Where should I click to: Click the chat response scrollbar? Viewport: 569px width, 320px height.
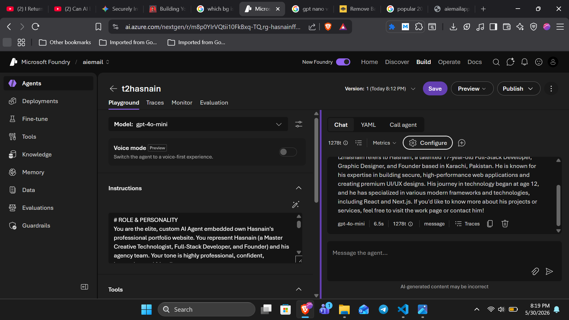tap(558, 205)
